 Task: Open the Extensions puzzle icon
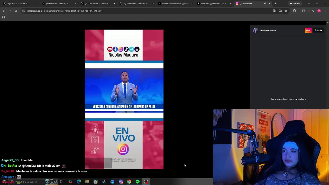pos(295,11)
